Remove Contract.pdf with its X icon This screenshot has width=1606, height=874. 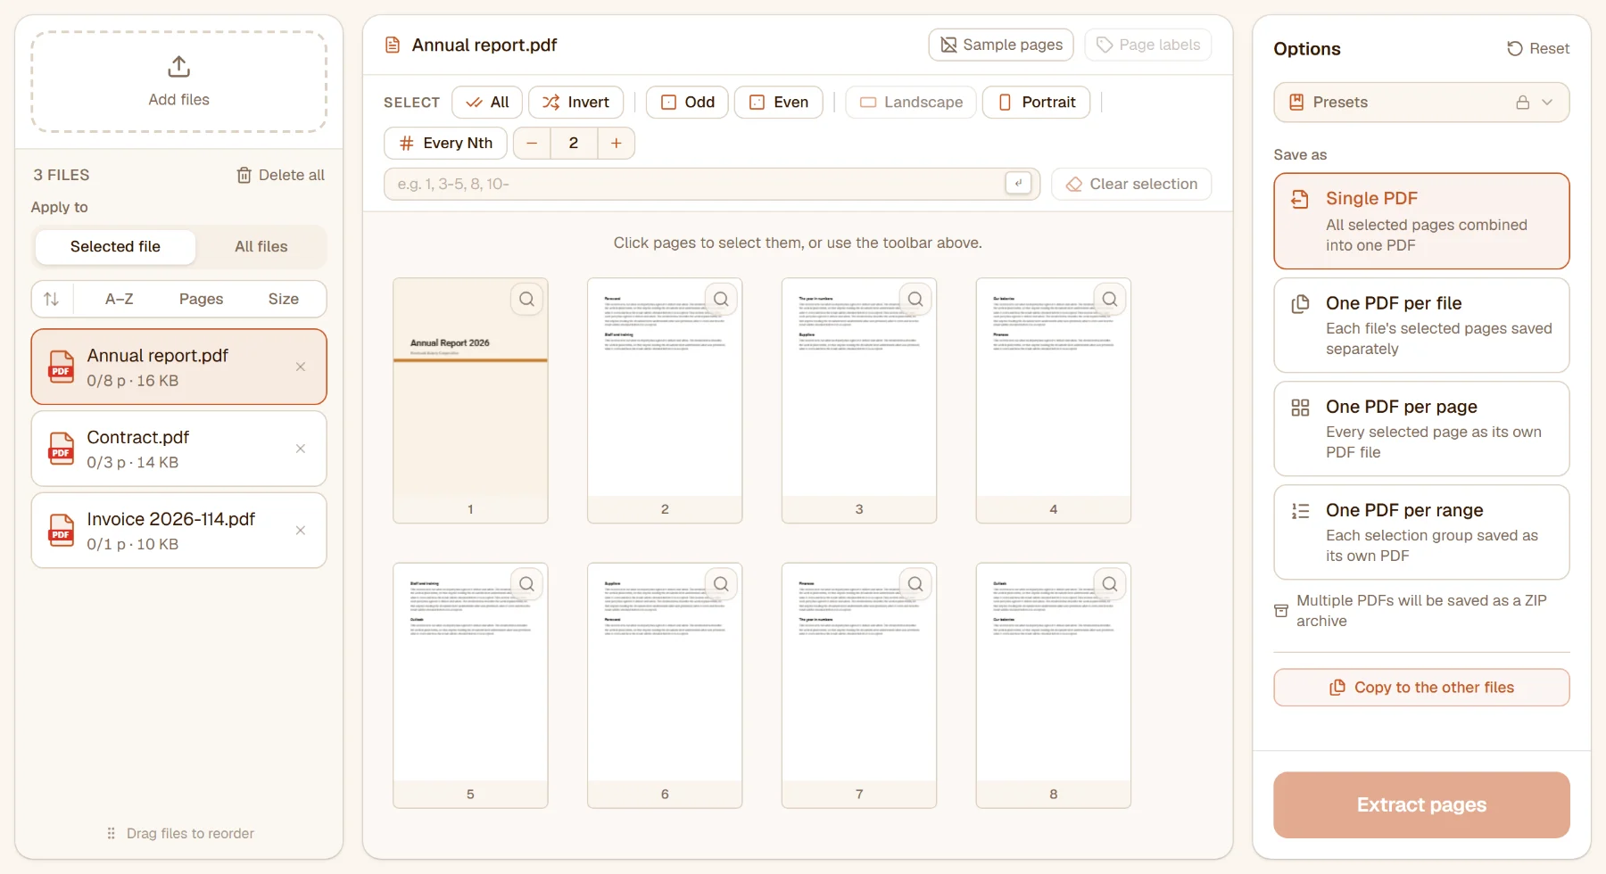pos(301,449)
